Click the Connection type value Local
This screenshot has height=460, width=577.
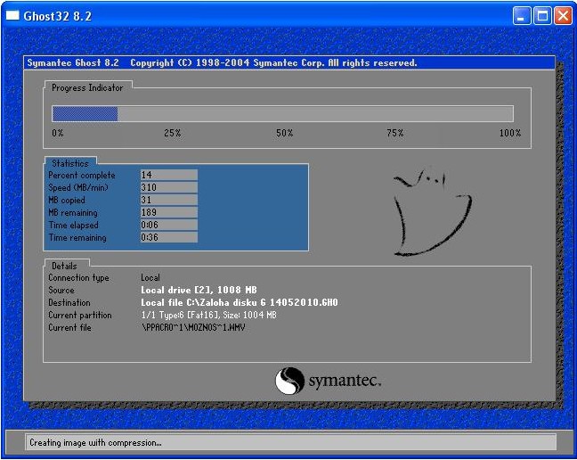150,278
